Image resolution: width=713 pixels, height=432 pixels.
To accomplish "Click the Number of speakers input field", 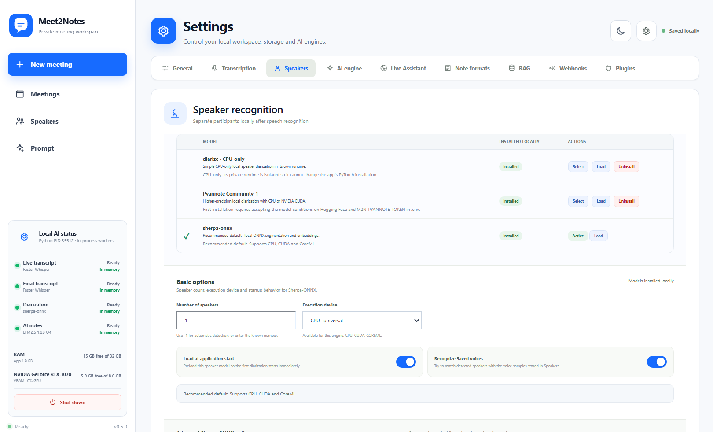I will click(x=236, y=321).
